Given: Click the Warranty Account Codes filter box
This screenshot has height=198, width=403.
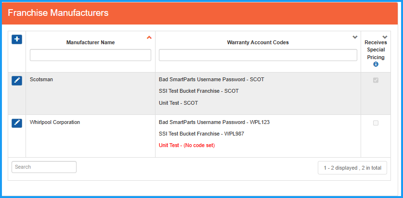Looking at the screenshot, I should coord(258,55).
